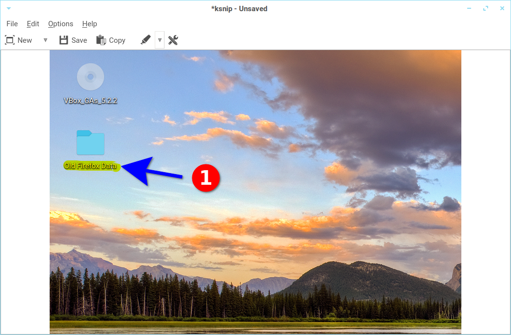The image size is (511, 335).
Task: Close the ksnip window
Action: [x=502, y=8]
